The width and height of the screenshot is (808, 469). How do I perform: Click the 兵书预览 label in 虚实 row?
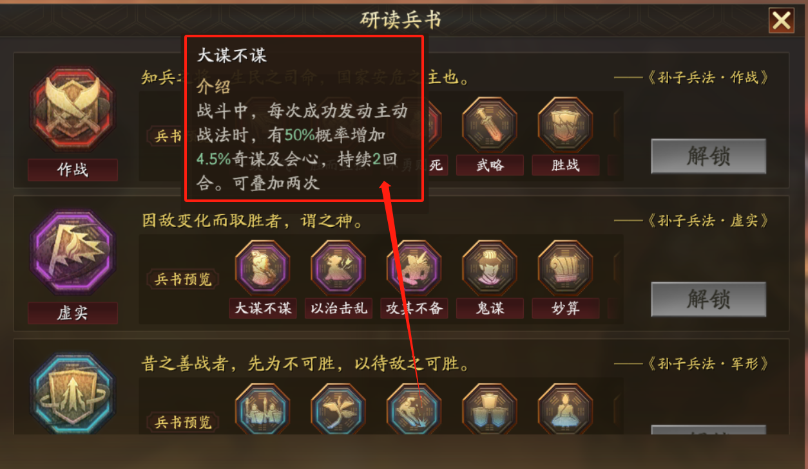pos(183,279)
